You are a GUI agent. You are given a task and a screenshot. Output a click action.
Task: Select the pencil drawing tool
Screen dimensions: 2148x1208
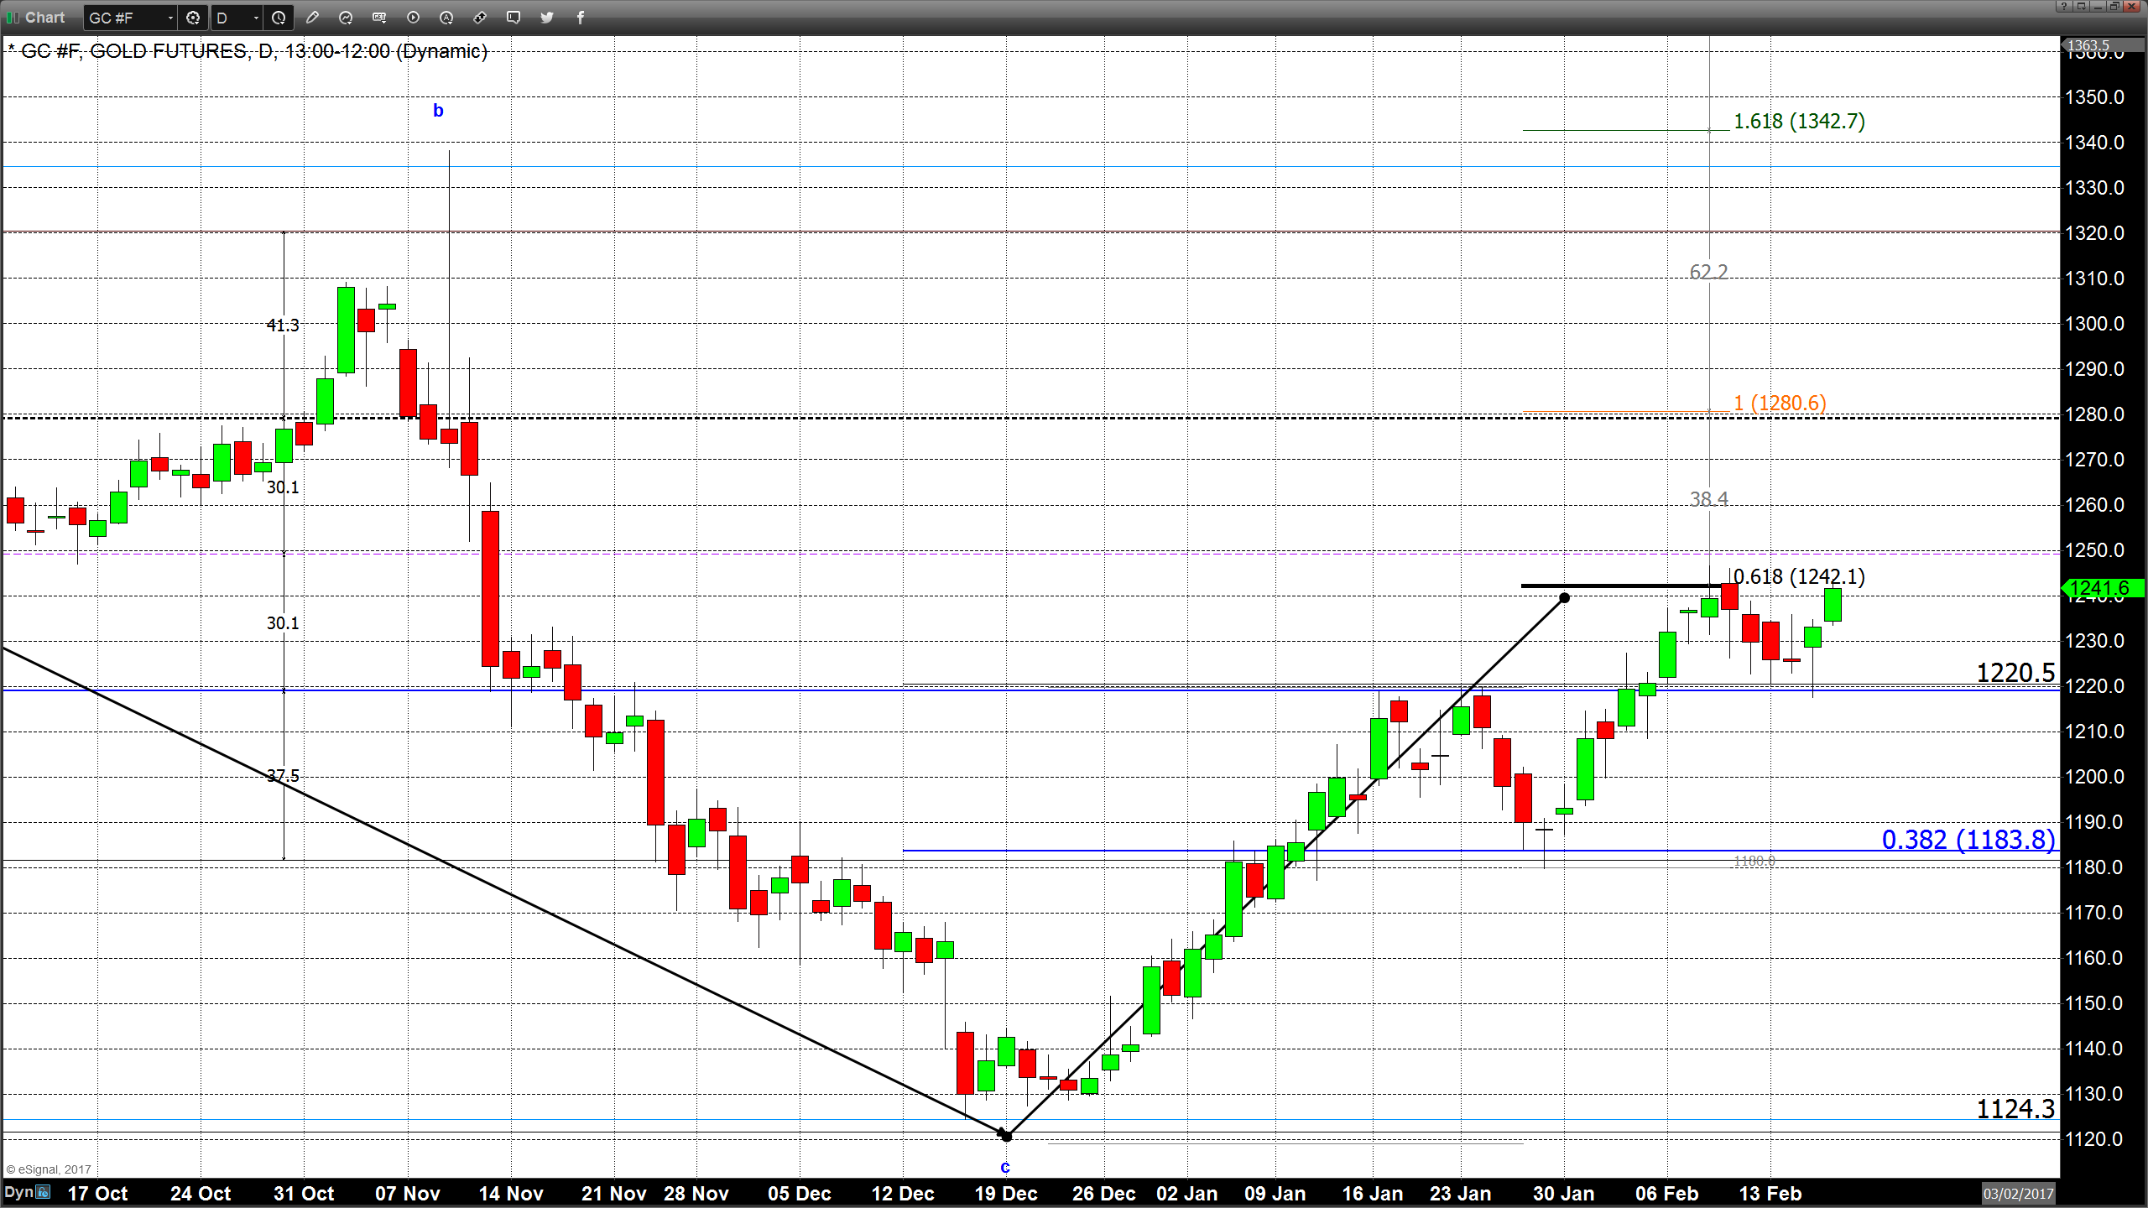pos(312,18)
